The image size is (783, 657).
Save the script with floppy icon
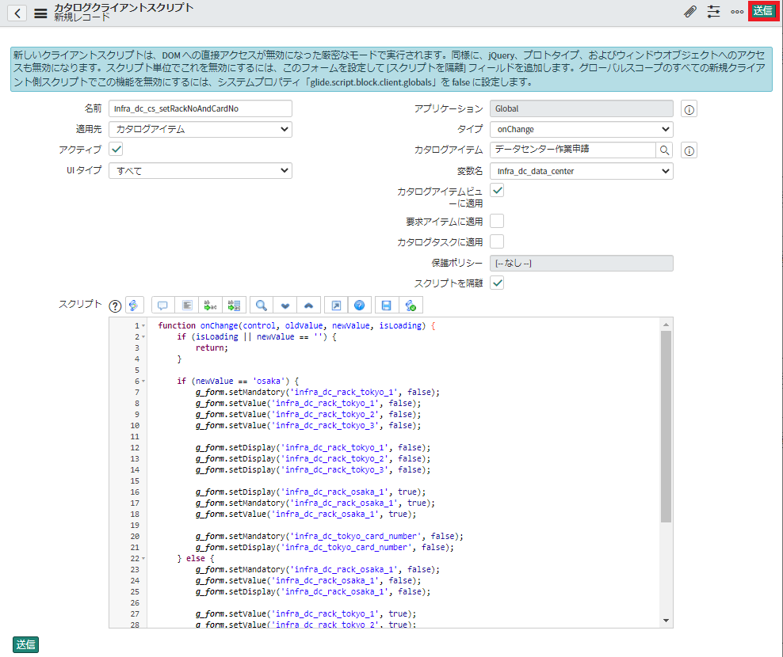click(x=387, y=306)
